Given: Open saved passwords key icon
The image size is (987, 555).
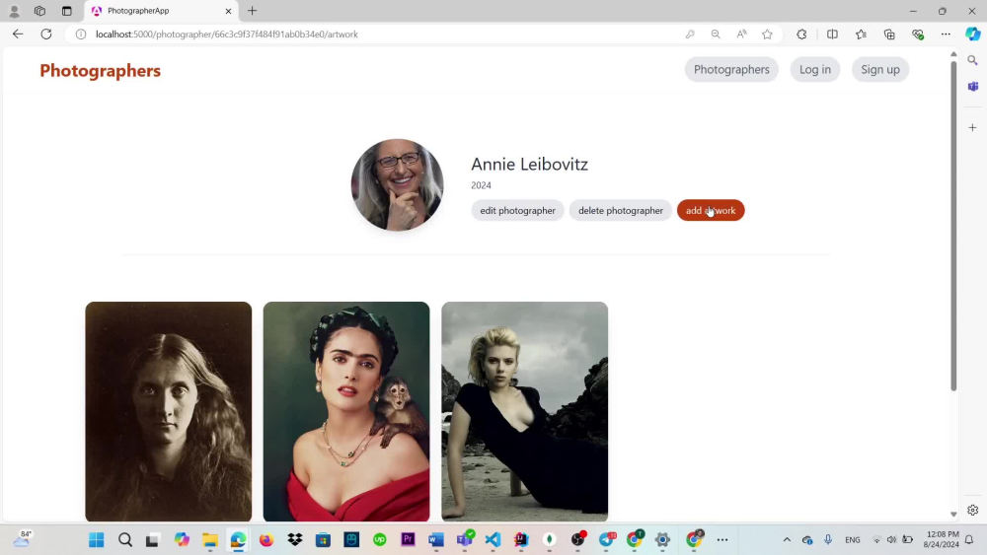Looking at the screenshot, I should pyautogui.click(x=690, y=34).
